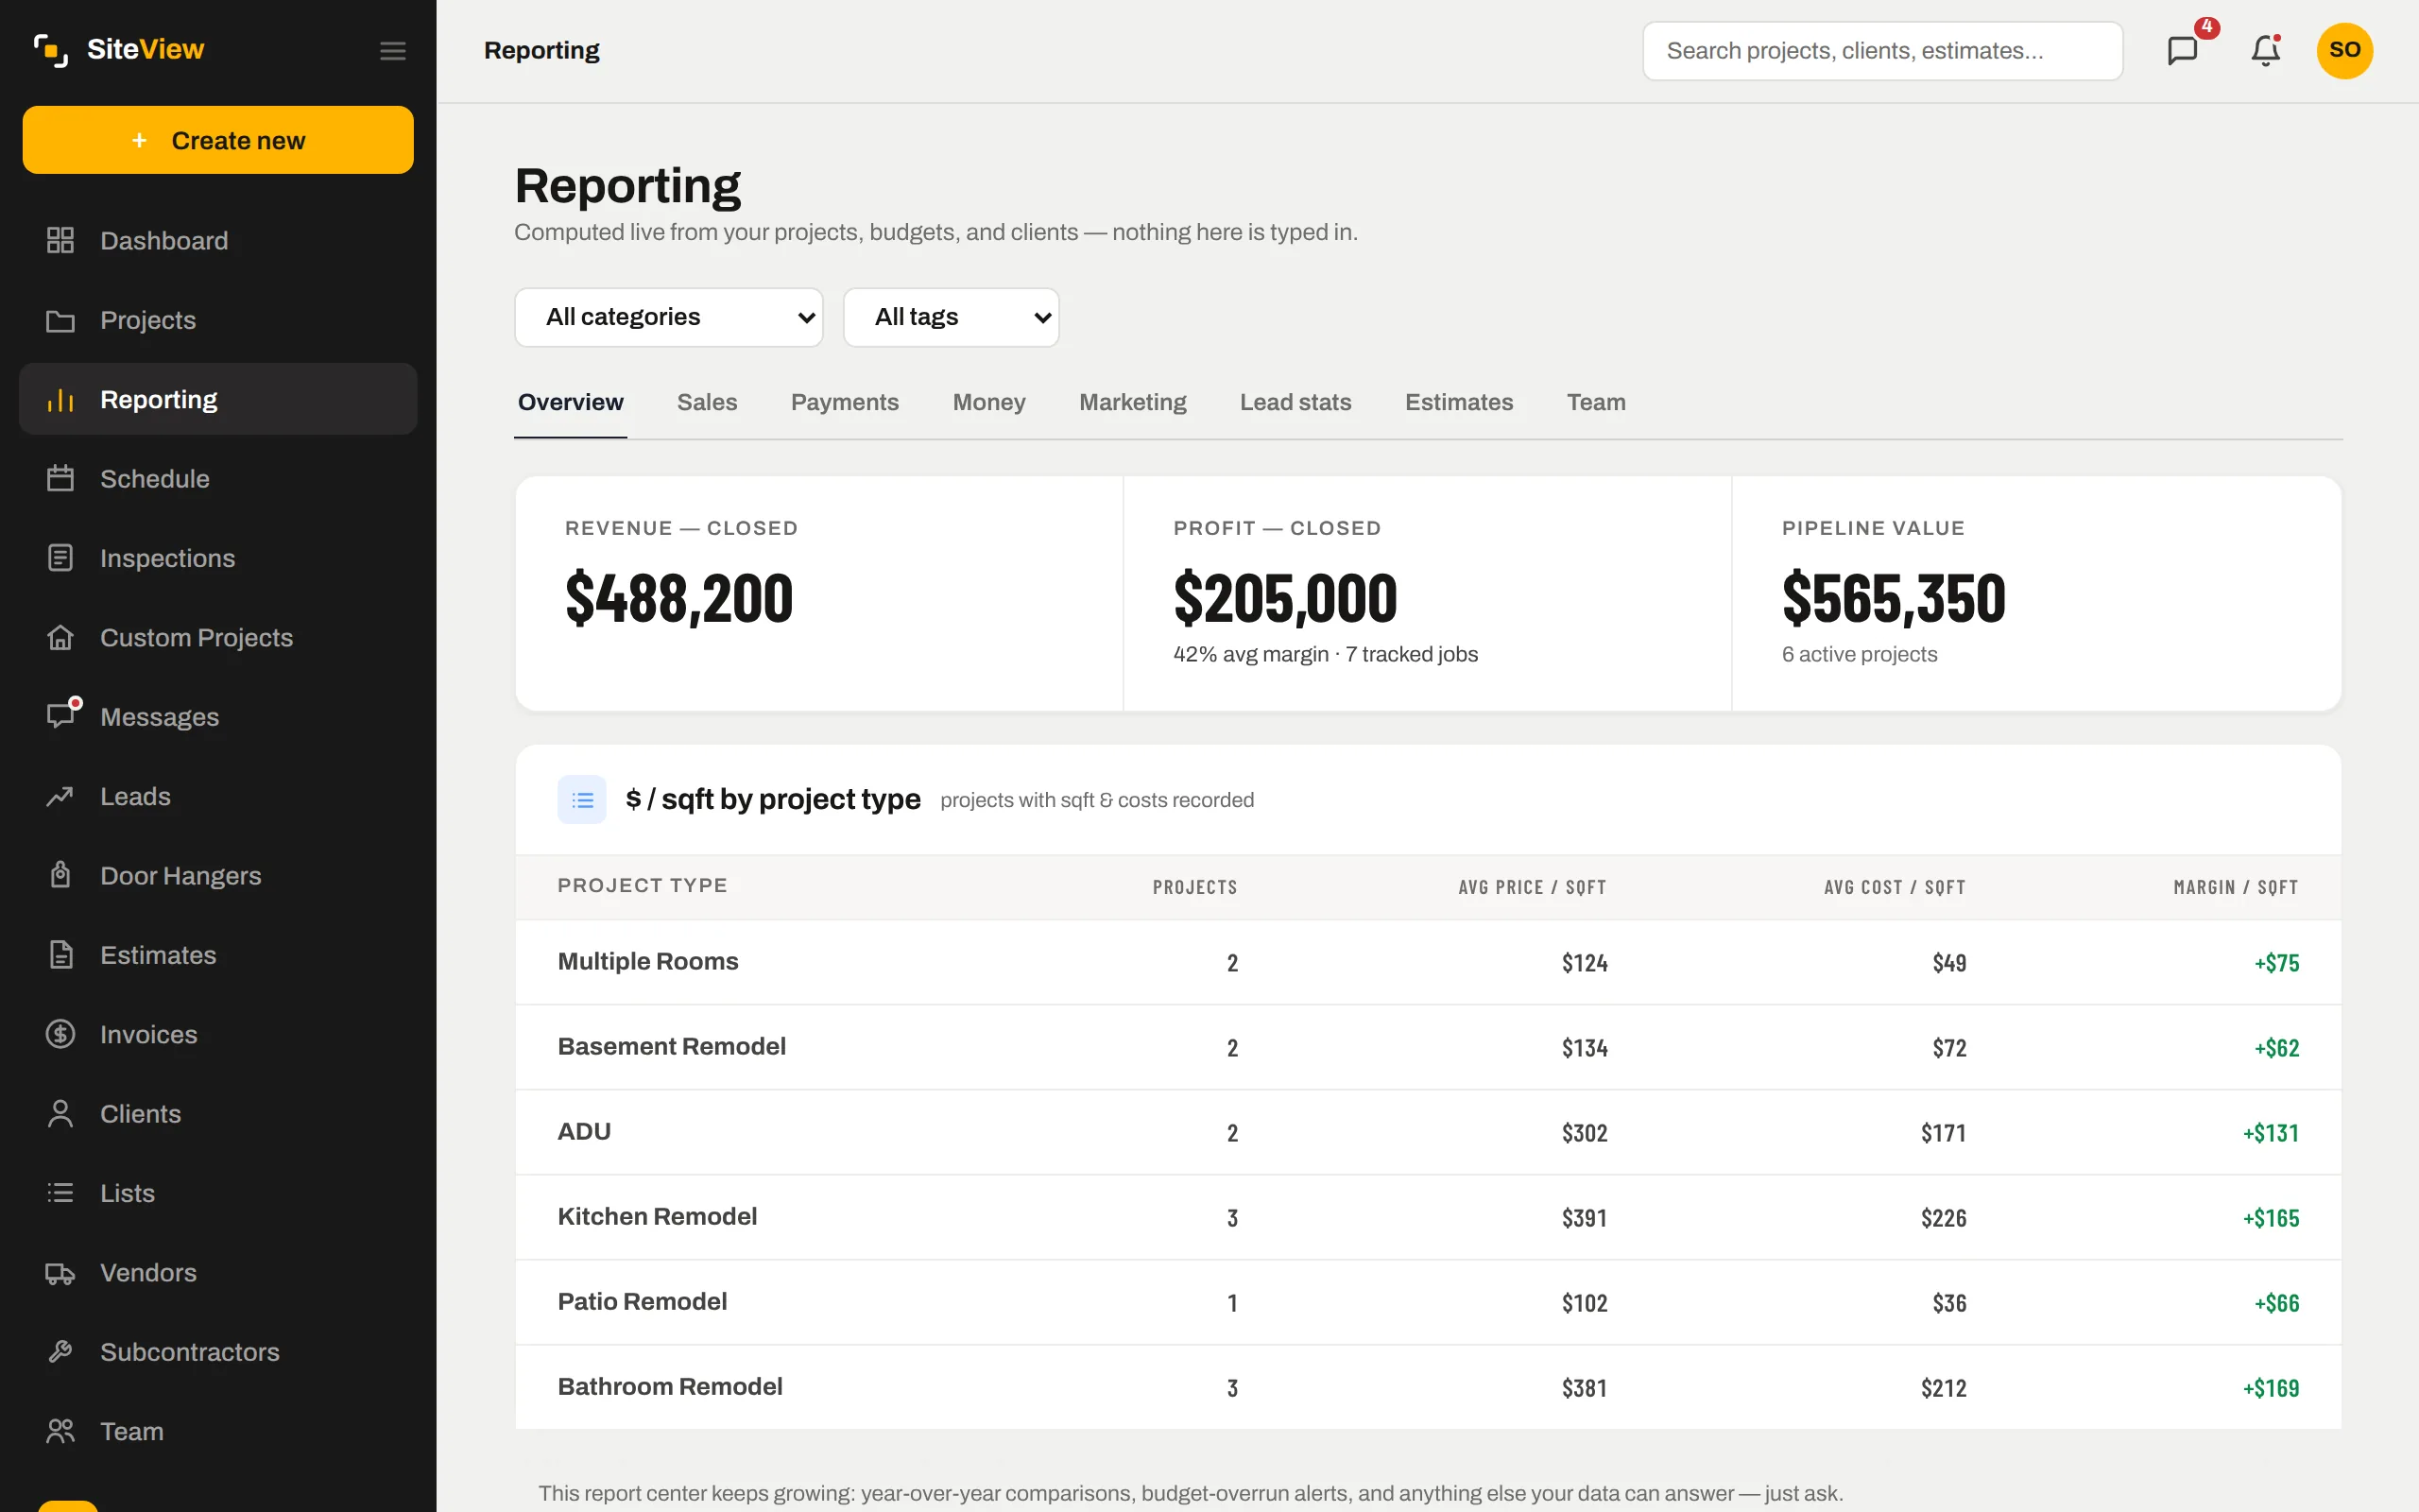This screenshot has width=2419, height=1512.
Task: Click the $391 average price cell
Action: tap(1585, 1218)
